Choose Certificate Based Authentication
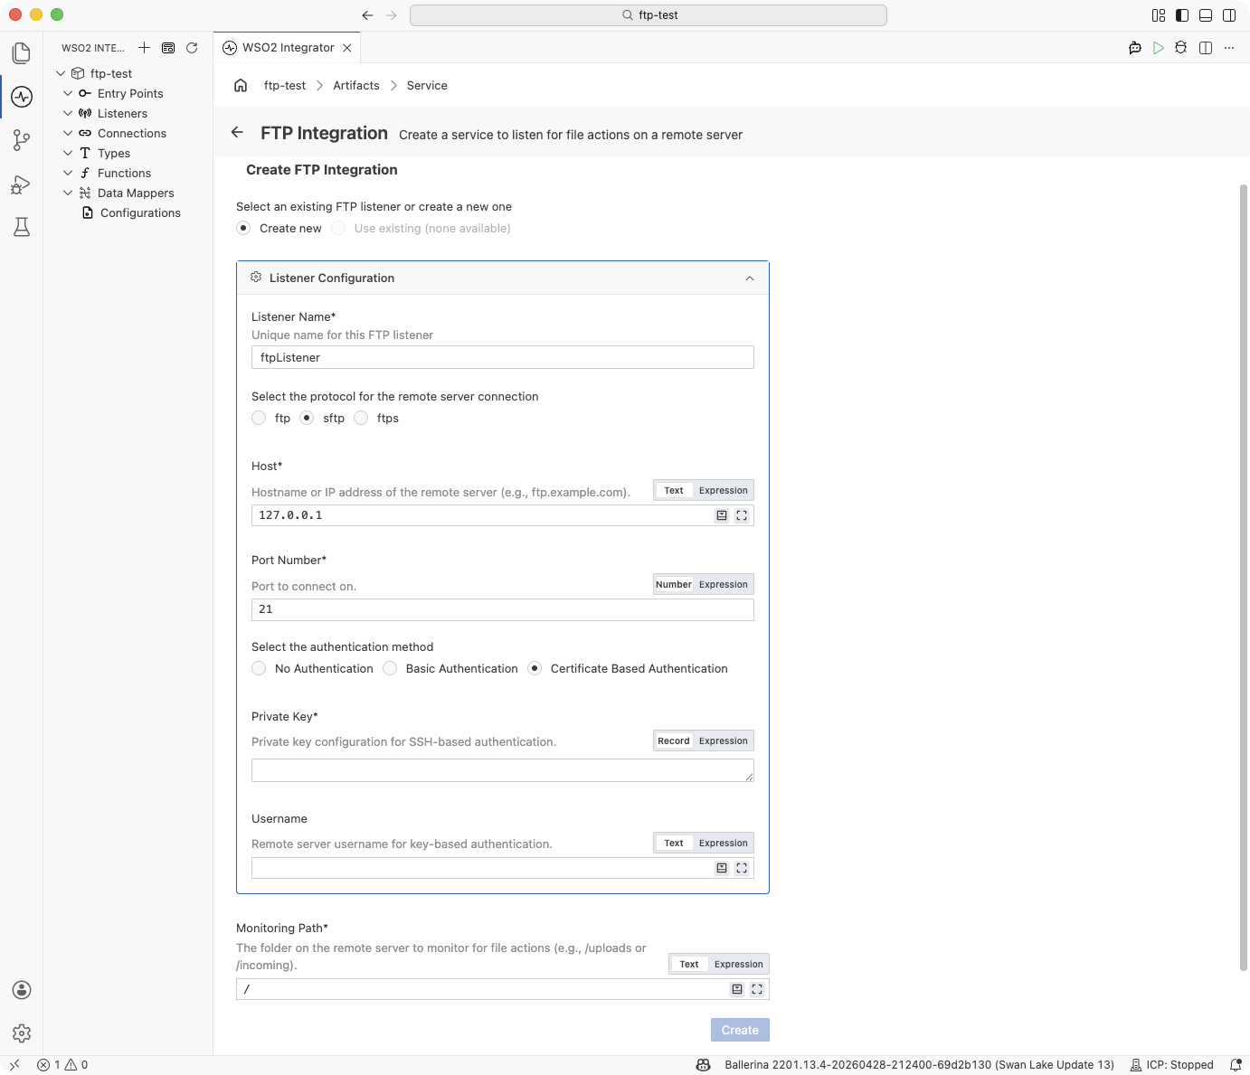The height and width of the screenshot is (1075, 1250). point(535,668)
